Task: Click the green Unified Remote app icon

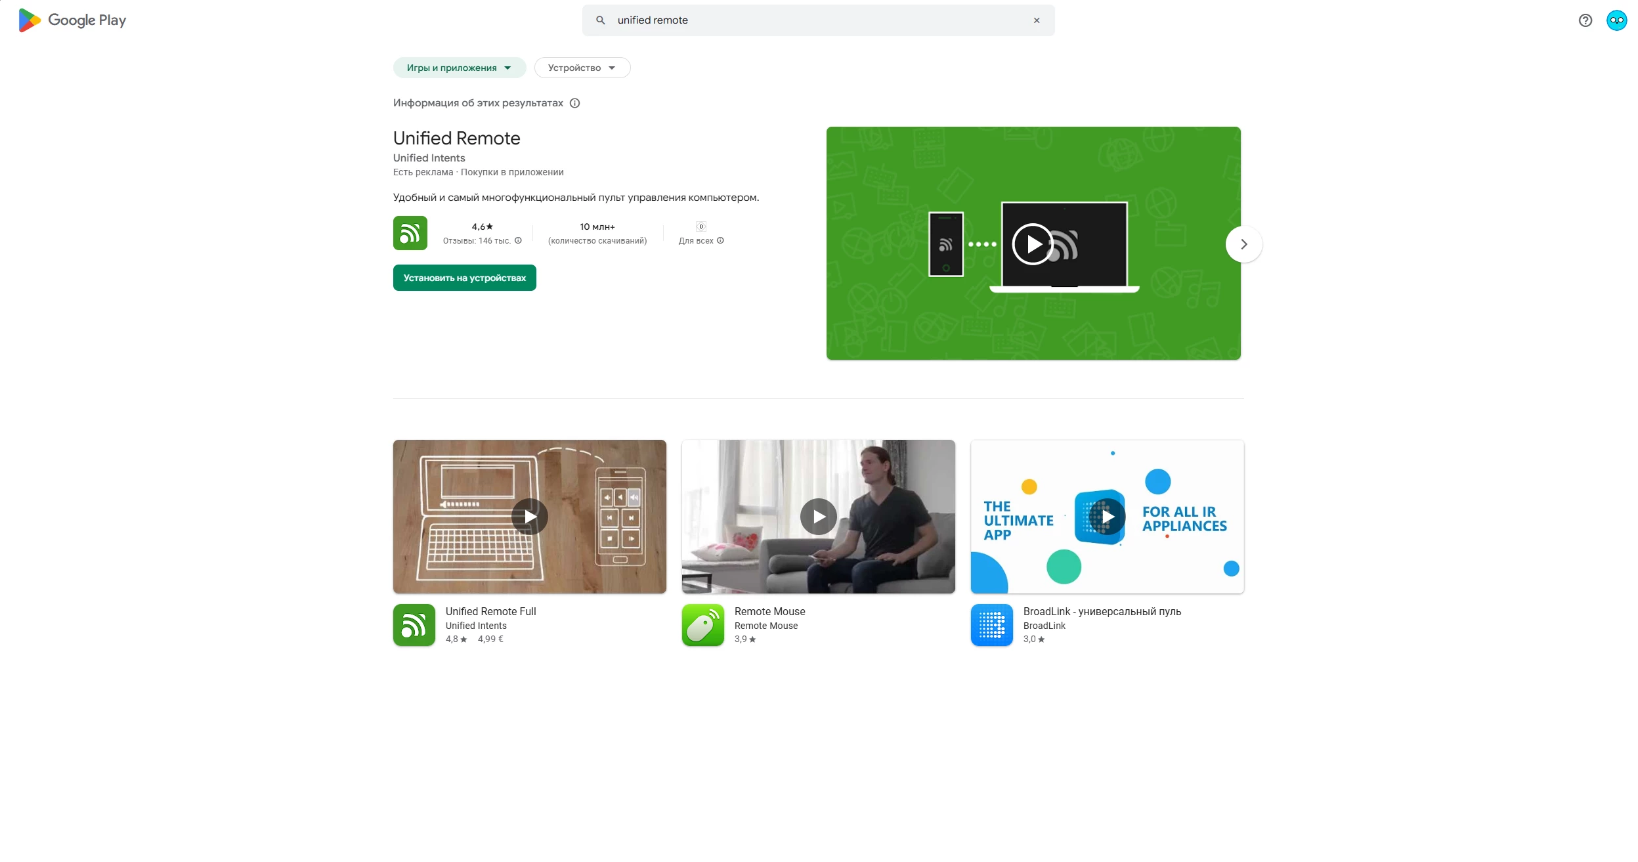Action: point(410,233)
